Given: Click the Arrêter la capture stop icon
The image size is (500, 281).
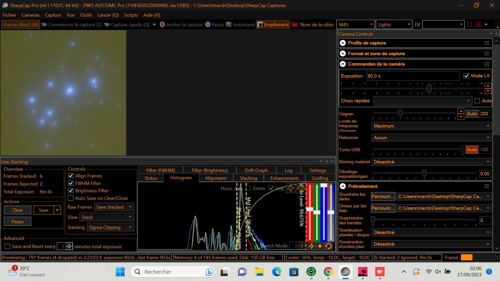Looking at the screenshot, I should coord(162,24).
